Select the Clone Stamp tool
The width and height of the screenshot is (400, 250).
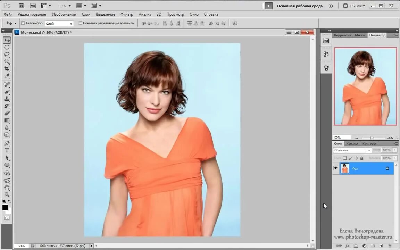pyautogui.click(x=7, y=99)
